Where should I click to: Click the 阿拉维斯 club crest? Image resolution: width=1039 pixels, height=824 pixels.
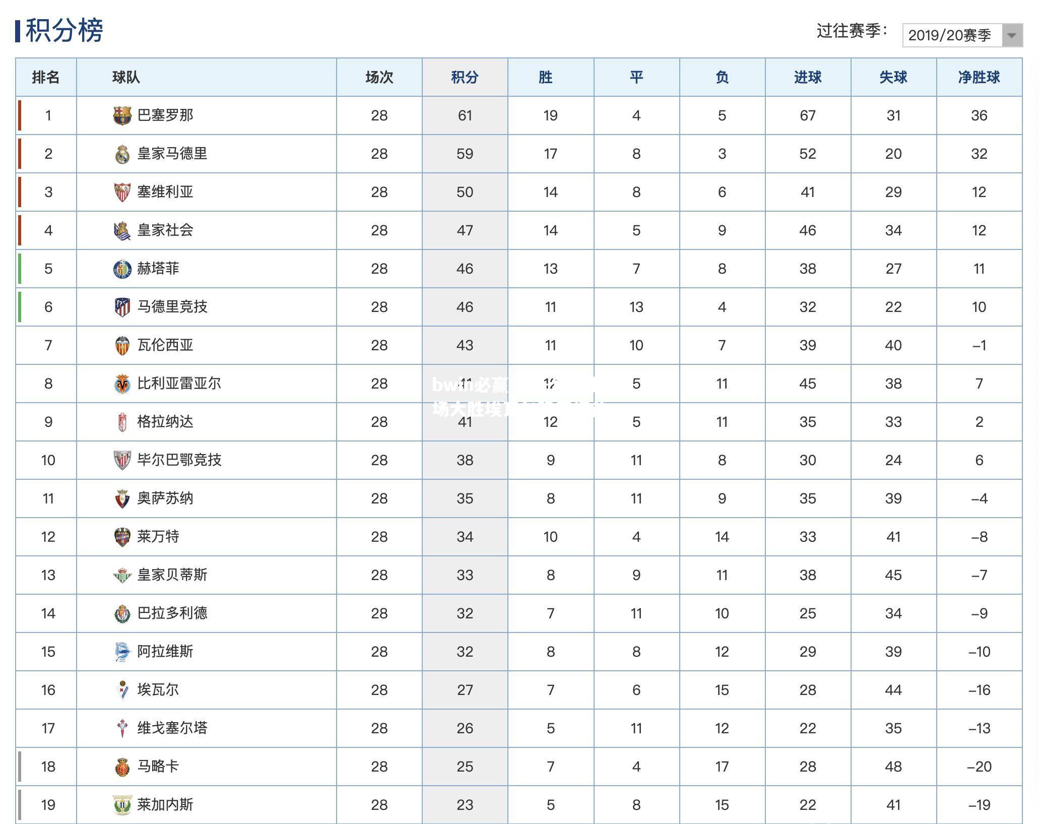[x=122, y=652]
